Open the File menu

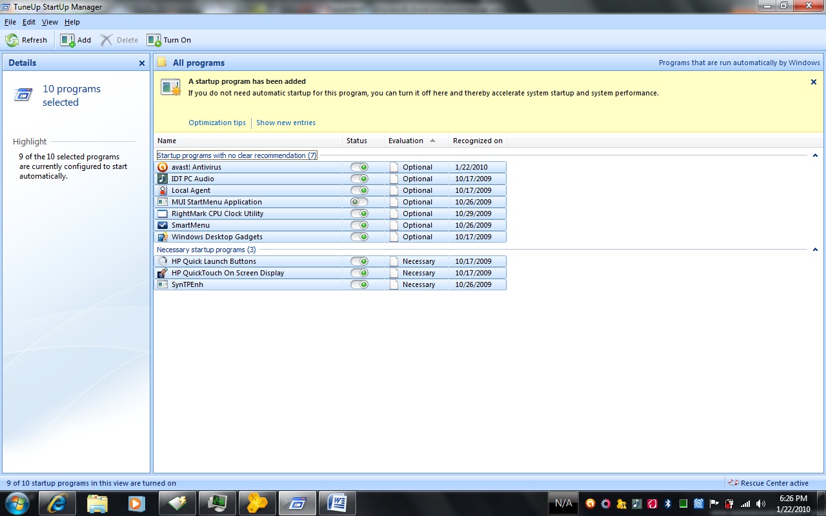click(10, 22)
